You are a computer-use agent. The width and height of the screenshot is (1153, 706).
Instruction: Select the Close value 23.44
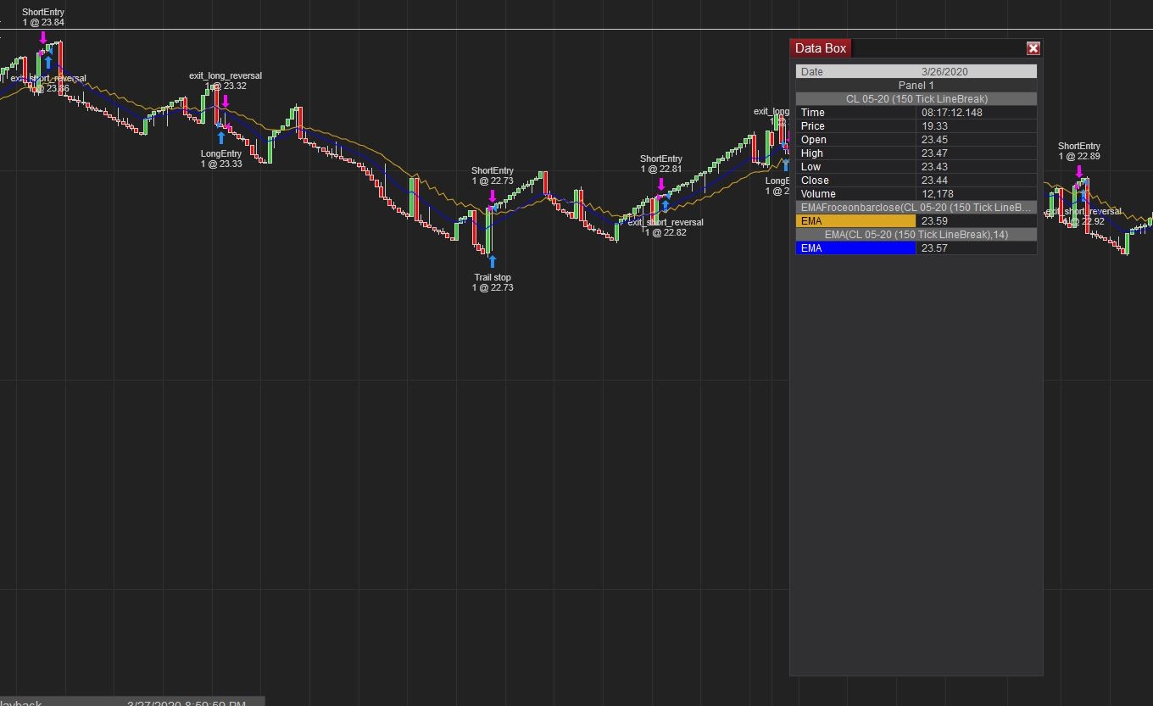tap(934, 181)
